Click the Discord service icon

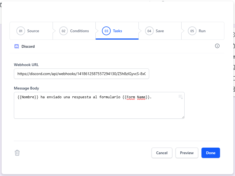click(x=17, y=46)
